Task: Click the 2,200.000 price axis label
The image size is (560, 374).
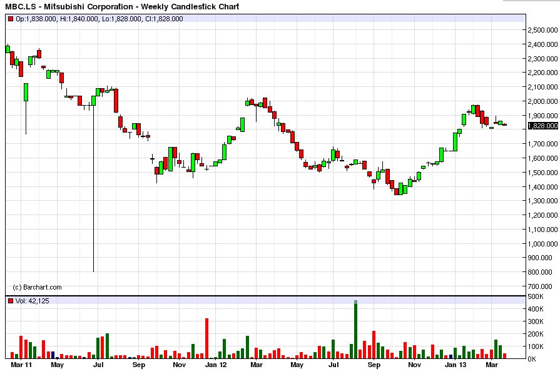Action: 543,73
